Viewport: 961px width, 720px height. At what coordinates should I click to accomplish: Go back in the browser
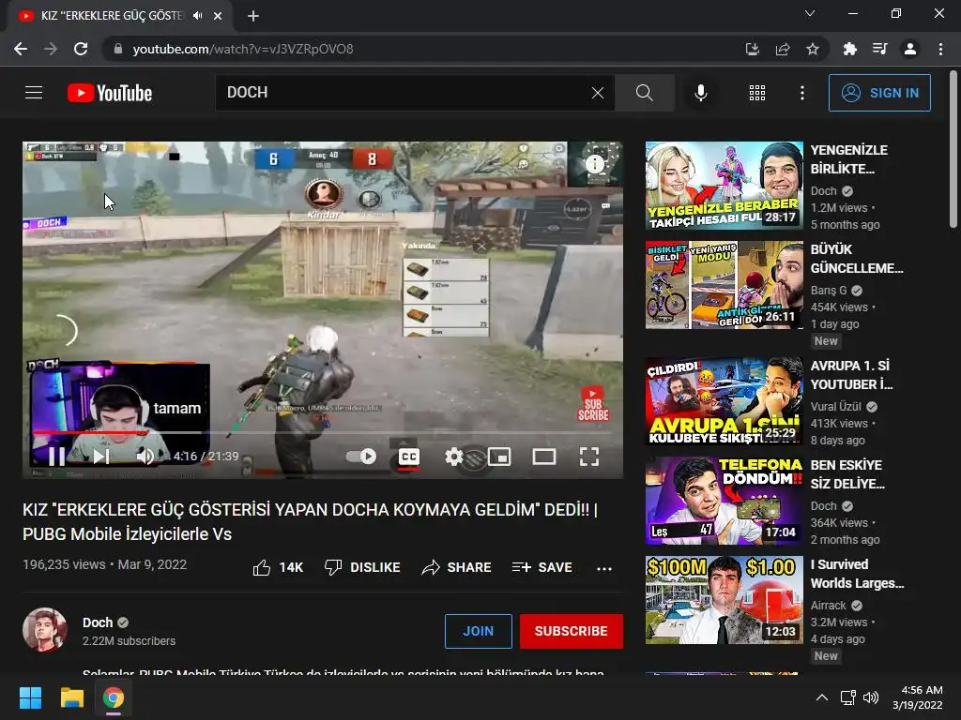click(21, 49)
